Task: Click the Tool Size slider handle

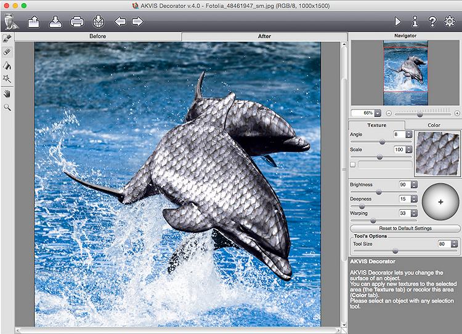Action: tap(395, 251)
